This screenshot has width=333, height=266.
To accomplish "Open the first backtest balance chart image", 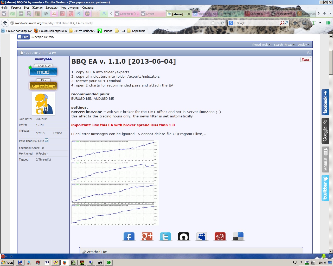I will 114,151.
